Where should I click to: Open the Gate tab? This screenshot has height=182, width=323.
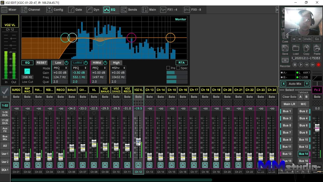[75, 10]
